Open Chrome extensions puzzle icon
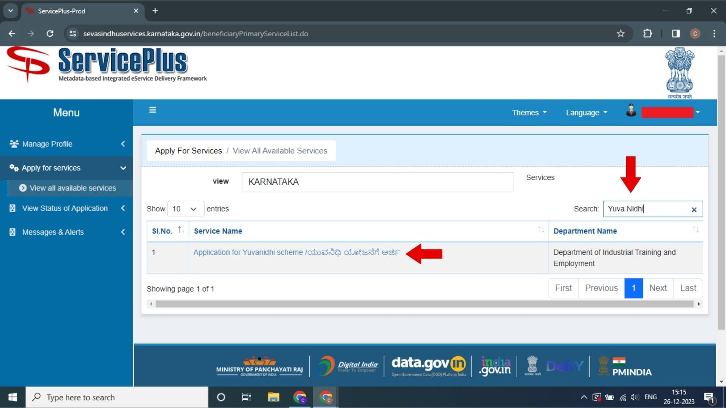Viewport: 726px width, 408px height. point(648,33)
